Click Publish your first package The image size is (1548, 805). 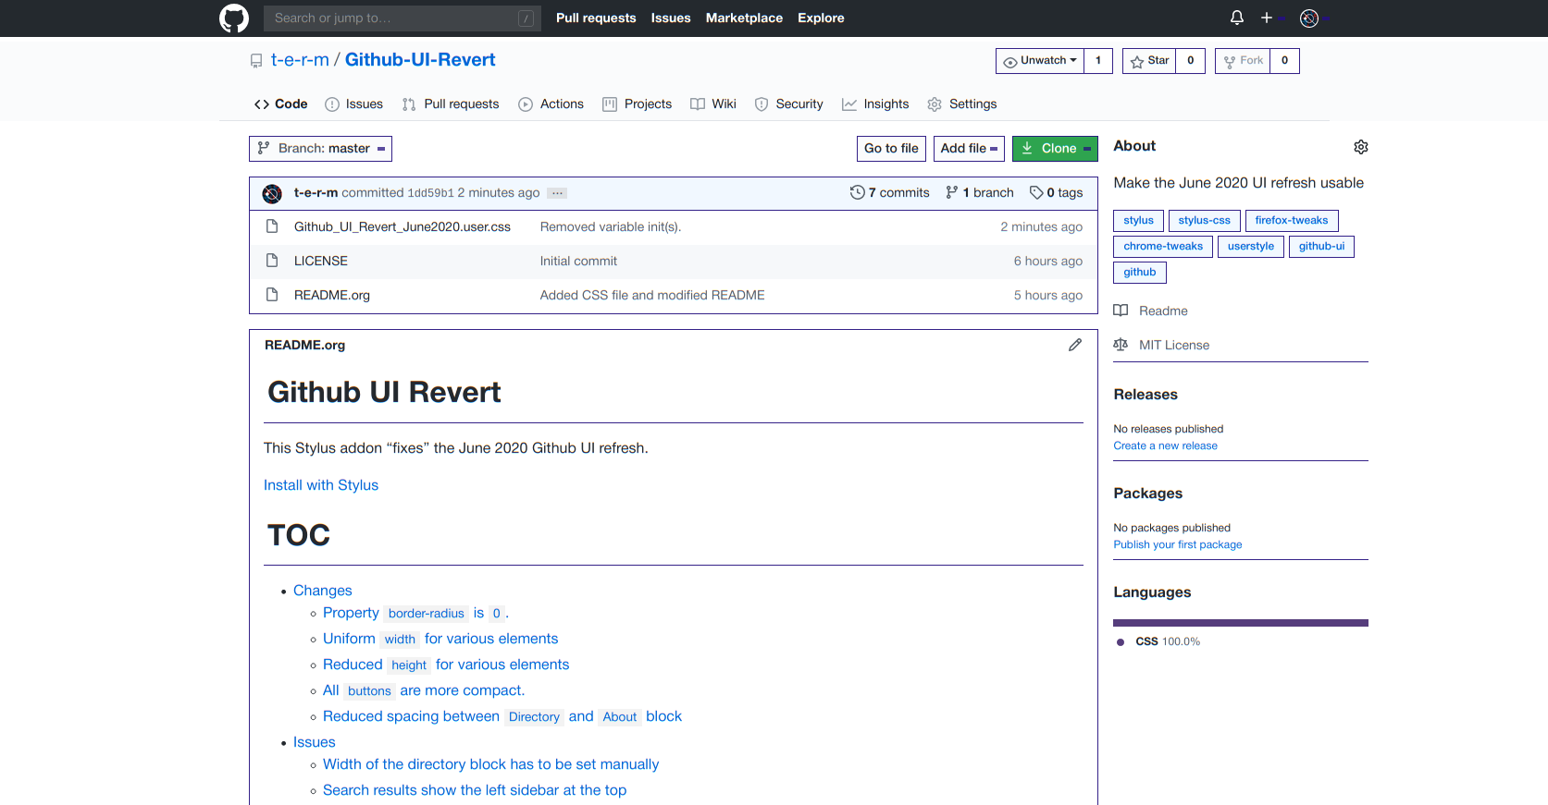1178,545
